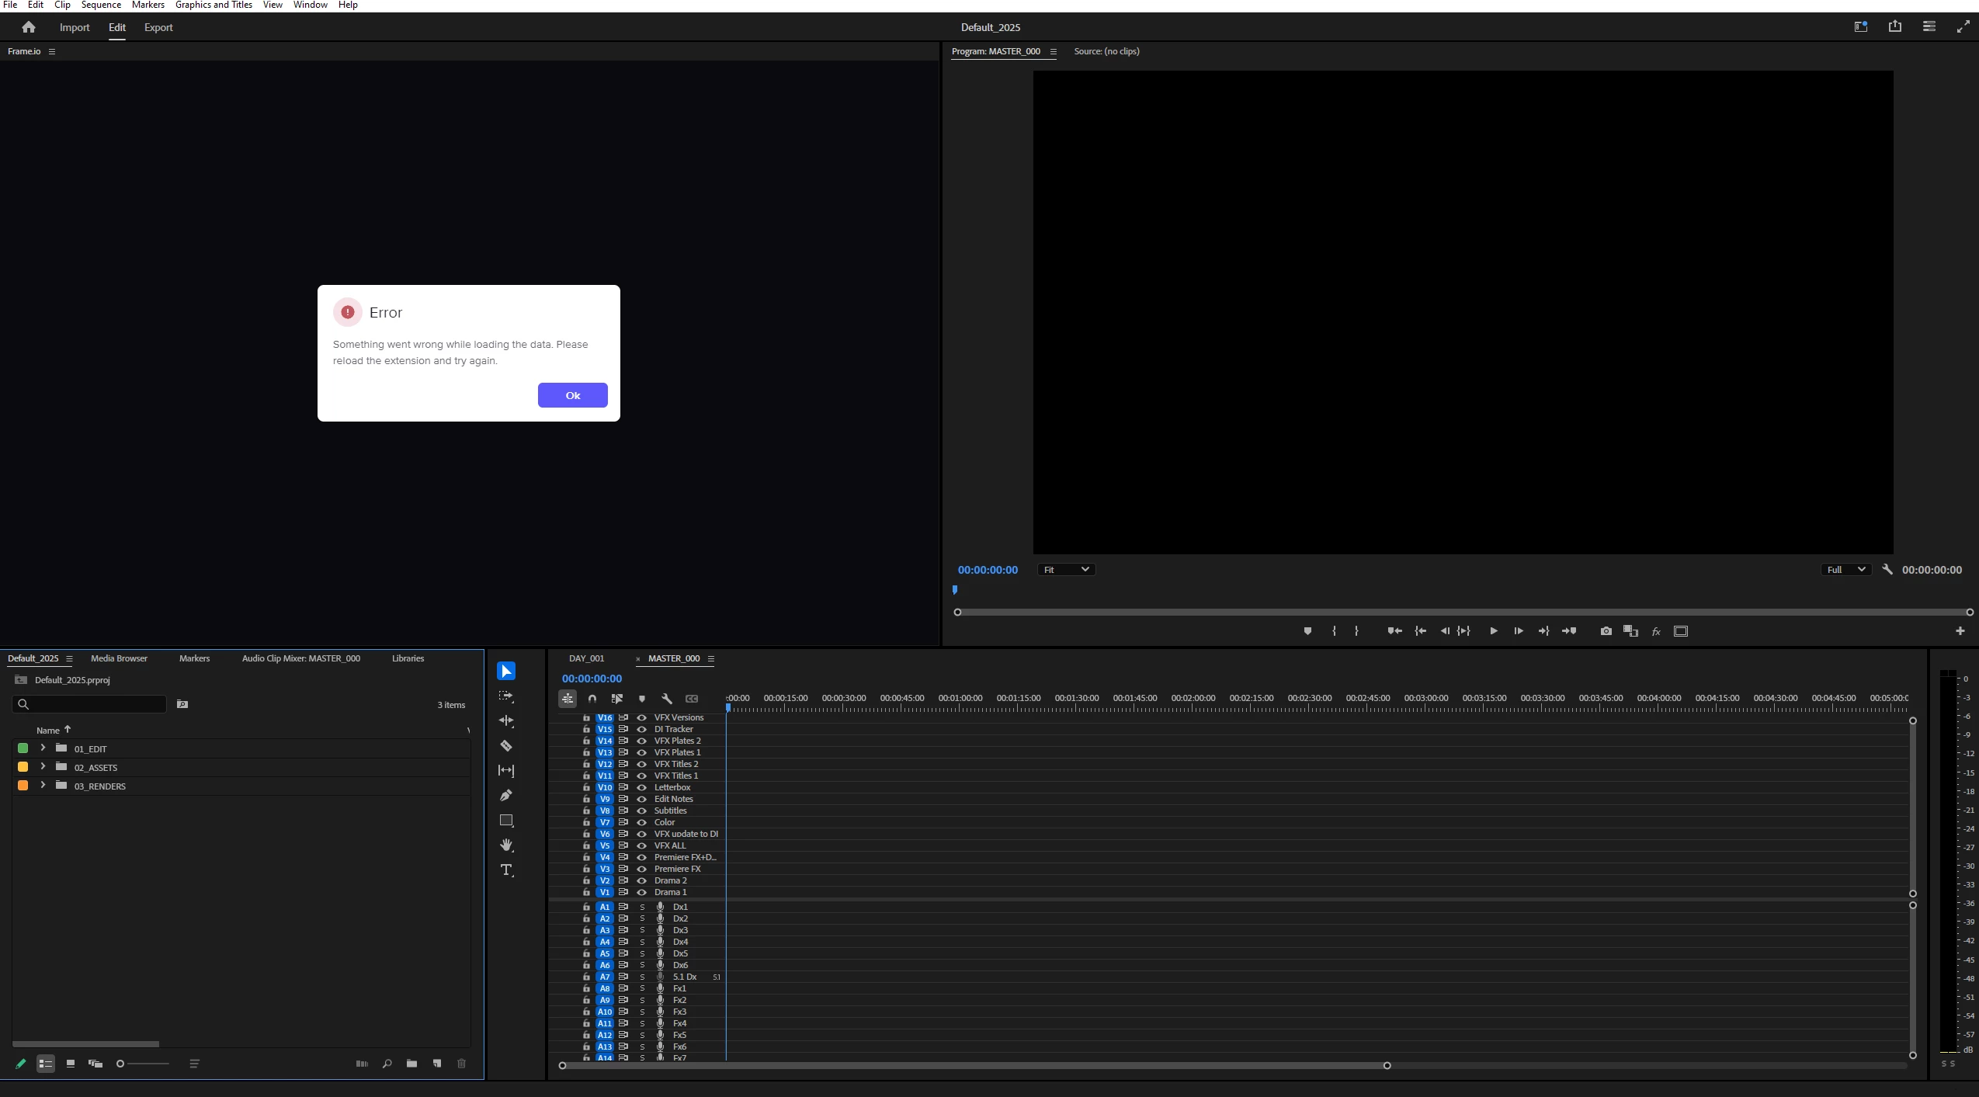This screenshot has width=1979, height=1097.
Task: Select the Razor tool
Action: pos(506,745)
